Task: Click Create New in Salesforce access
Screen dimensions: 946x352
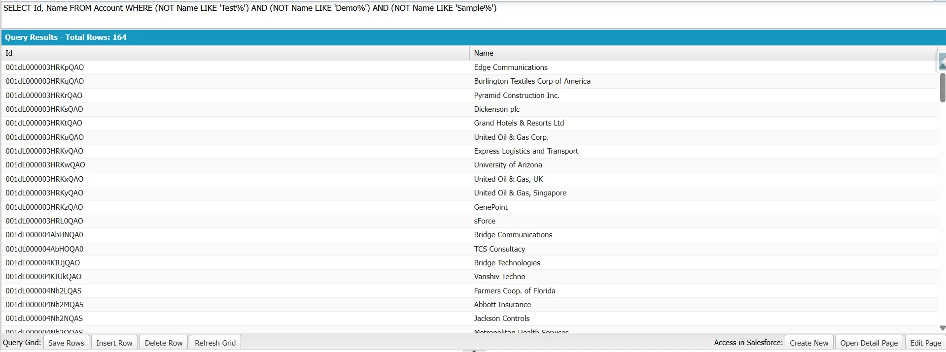Action: [809, 343]
